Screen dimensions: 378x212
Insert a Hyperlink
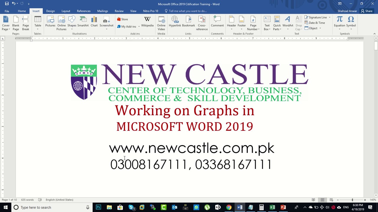pos(175,22)
